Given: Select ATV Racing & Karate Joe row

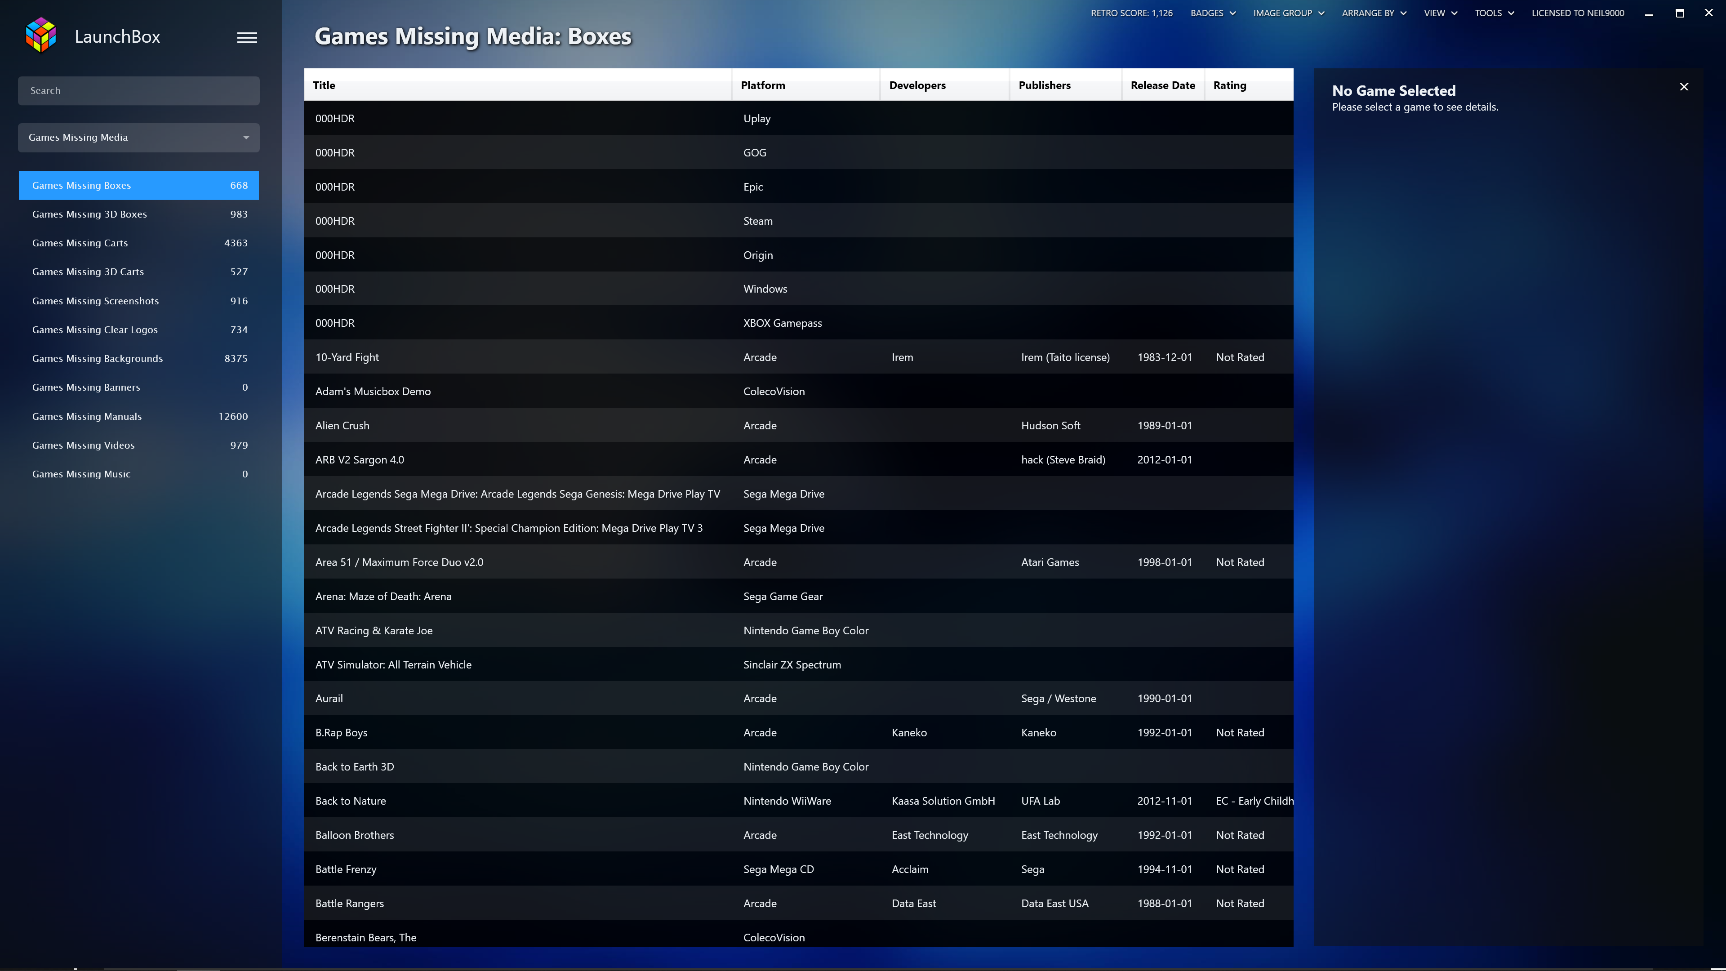Looking at the screenshot, I should pyautogui.click(x=798, y=631).
